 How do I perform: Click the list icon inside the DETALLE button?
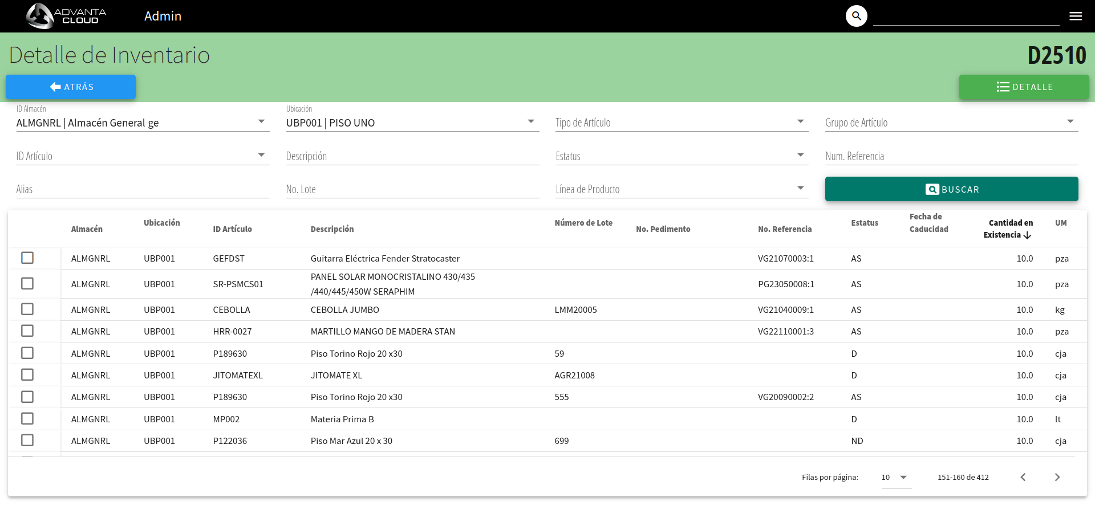1003,87
